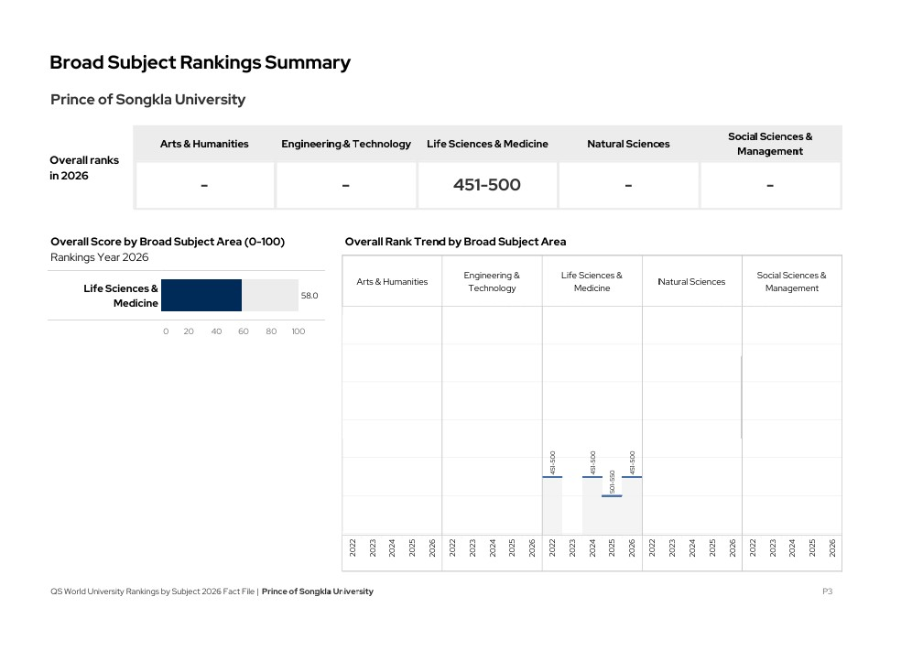Click Engineering & Technology header in ranks table
This screenshot has height=651, width=923.
[x=345, y=144]
